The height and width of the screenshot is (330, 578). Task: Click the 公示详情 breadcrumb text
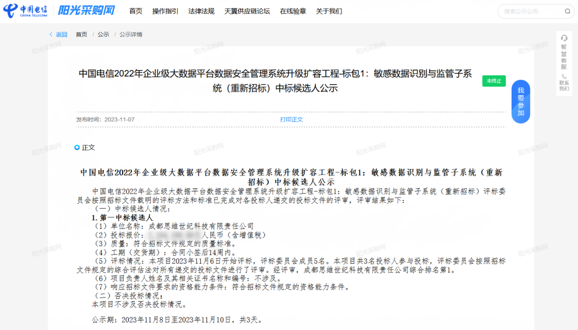[131, 34]
